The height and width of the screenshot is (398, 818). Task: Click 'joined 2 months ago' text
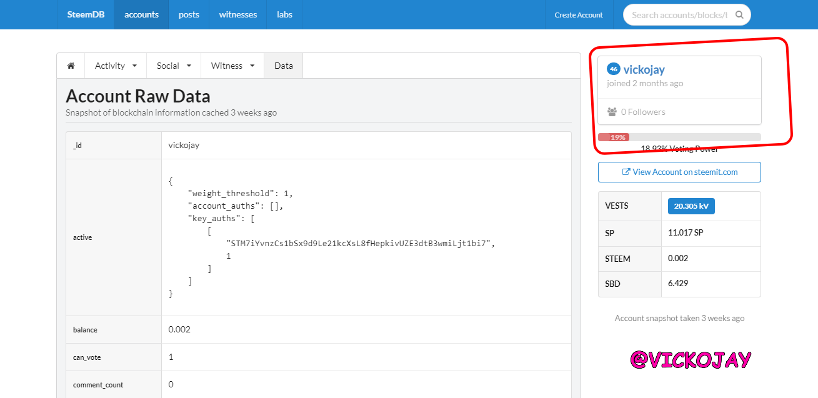[x=645, y=83]
